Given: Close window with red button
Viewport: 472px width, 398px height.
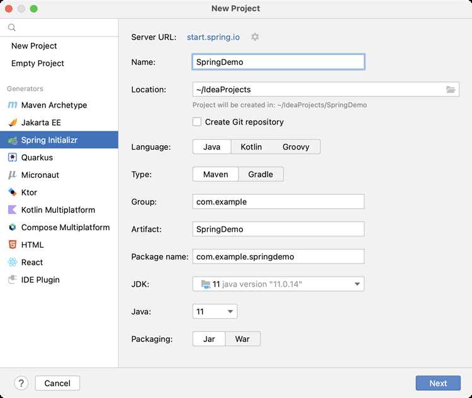Looking at the screenshot, I should [9, 9].
